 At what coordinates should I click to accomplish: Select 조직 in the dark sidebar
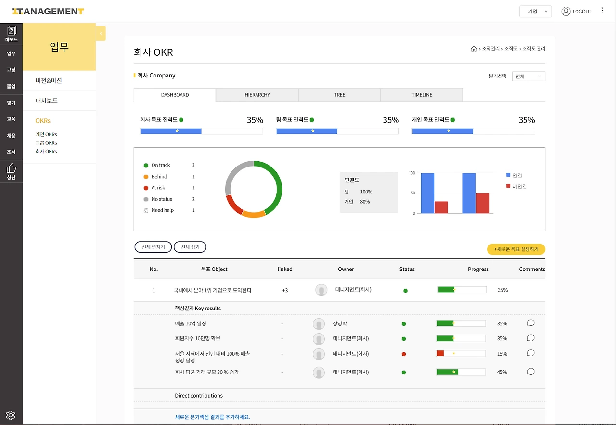tap(11, 152)
